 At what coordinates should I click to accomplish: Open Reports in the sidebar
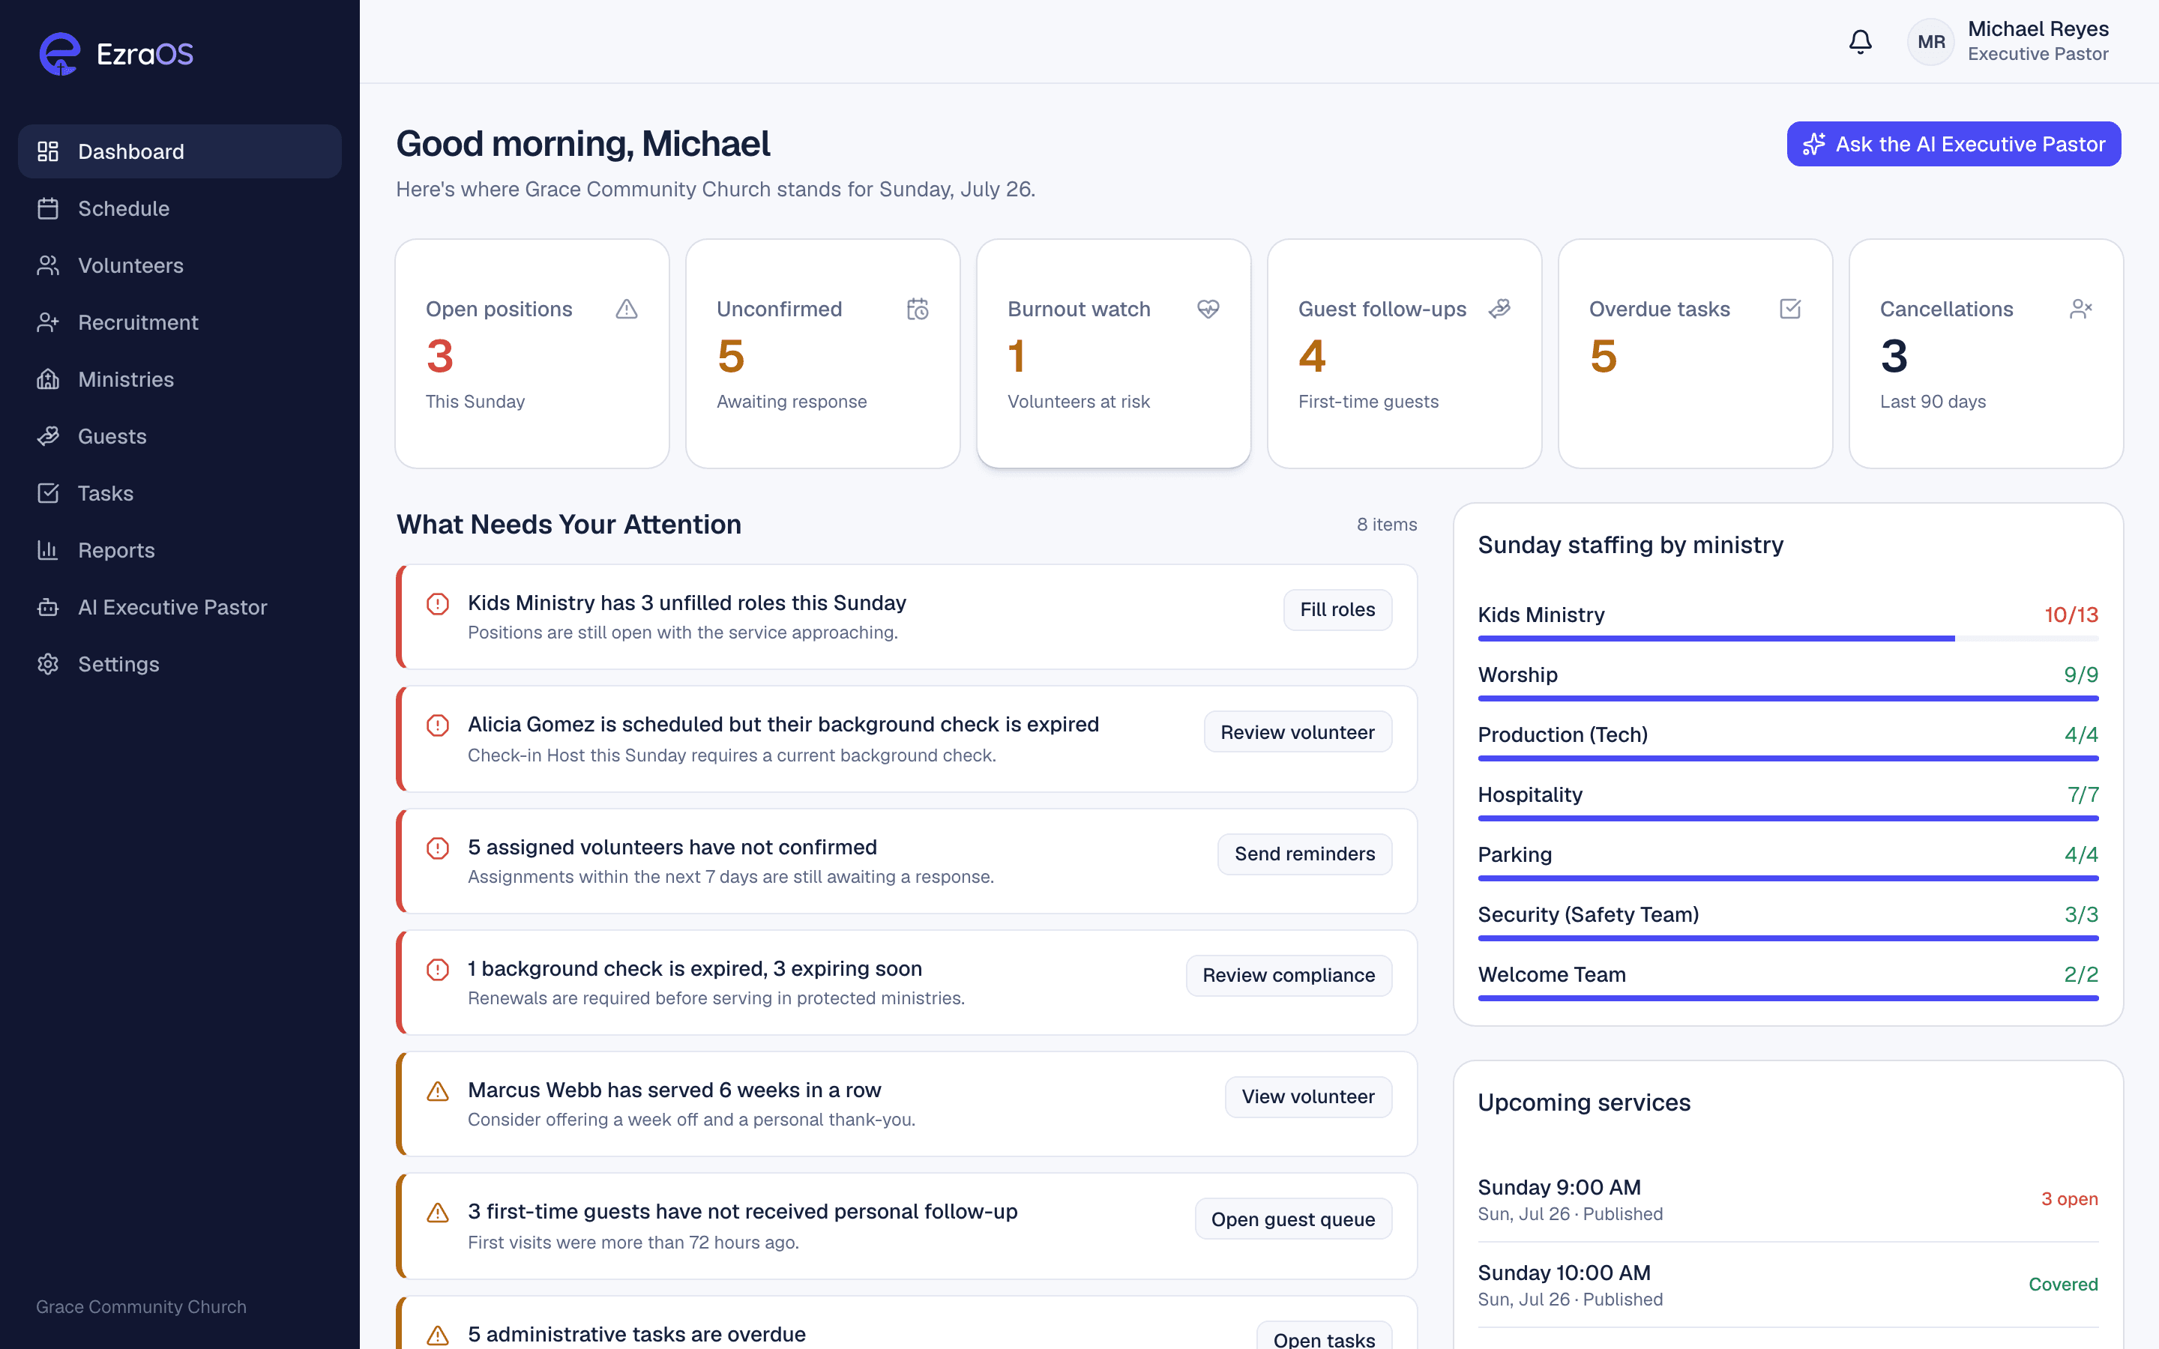coord(179,551)
